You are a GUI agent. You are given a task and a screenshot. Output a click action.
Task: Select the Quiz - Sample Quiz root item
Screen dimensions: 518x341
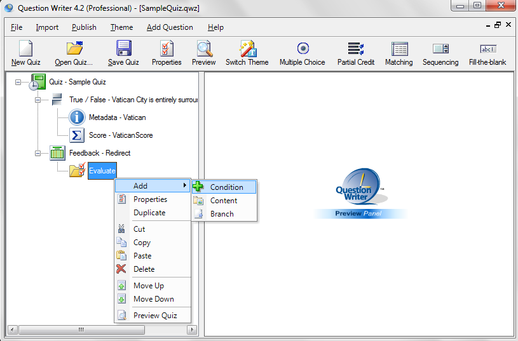pyautogui.click(x=78, y=82)
